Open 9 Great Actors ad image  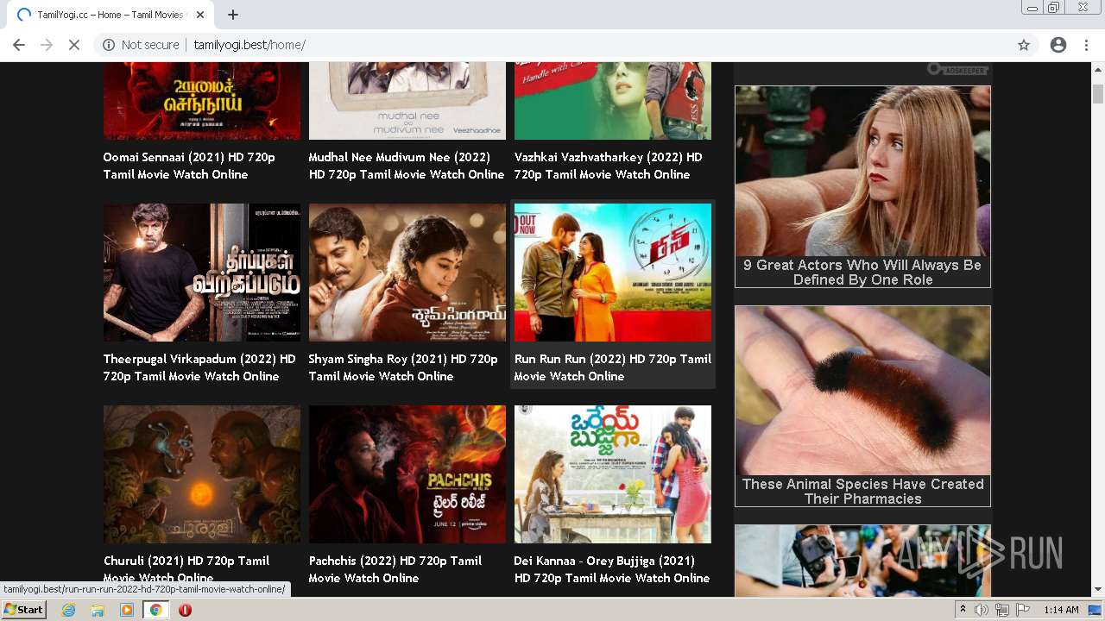pos(862,171)
